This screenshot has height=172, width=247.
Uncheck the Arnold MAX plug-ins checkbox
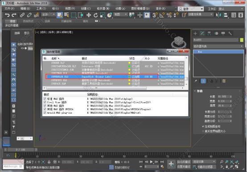pyautogui.click(x=45, y=113)
